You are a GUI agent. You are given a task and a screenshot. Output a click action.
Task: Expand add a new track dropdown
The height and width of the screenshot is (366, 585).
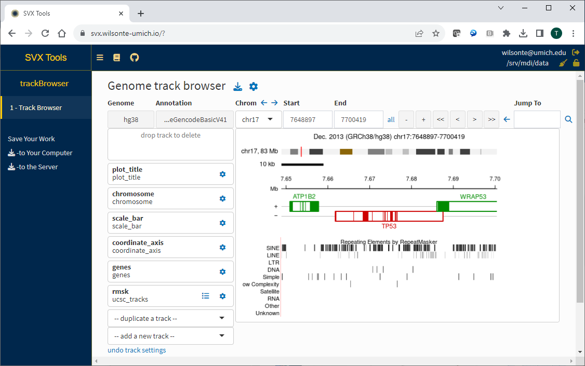click(170, 336)
